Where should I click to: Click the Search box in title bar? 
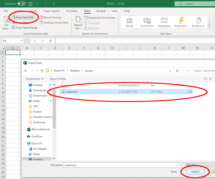(x=195, y=4)
